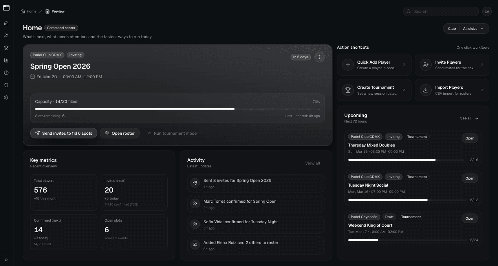The image size is (498, 266).
Task: Click the Quick Add Player plus icon
Action: point(348,64)
